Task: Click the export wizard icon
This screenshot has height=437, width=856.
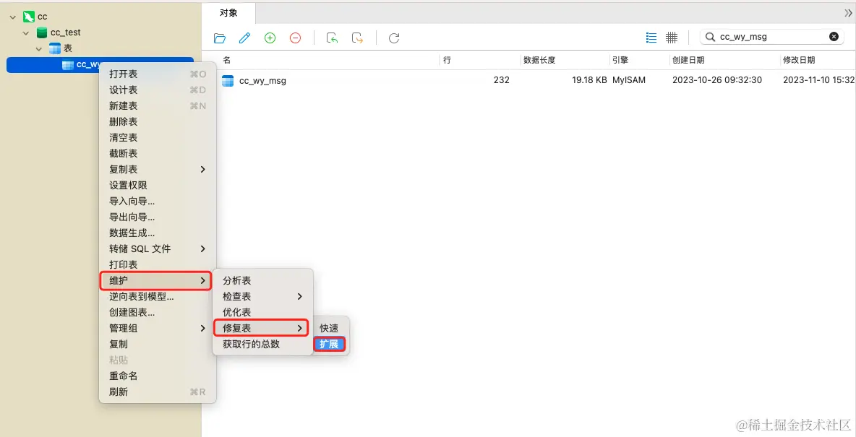Action: point(358,38)
